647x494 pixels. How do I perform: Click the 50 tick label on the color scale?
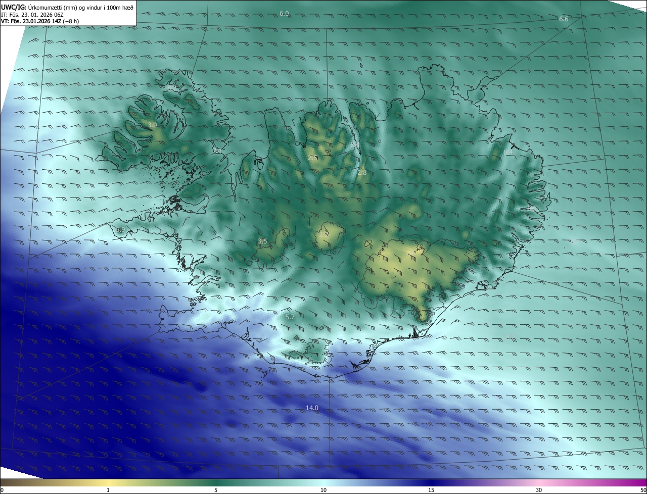point(643,490)
